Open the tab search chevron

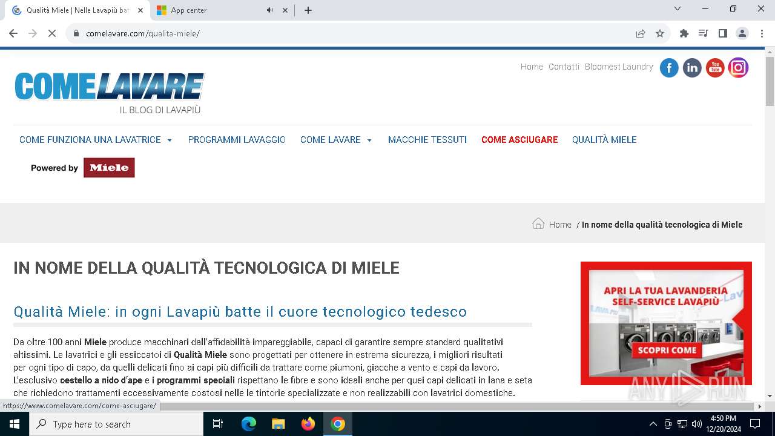point(678,8)
